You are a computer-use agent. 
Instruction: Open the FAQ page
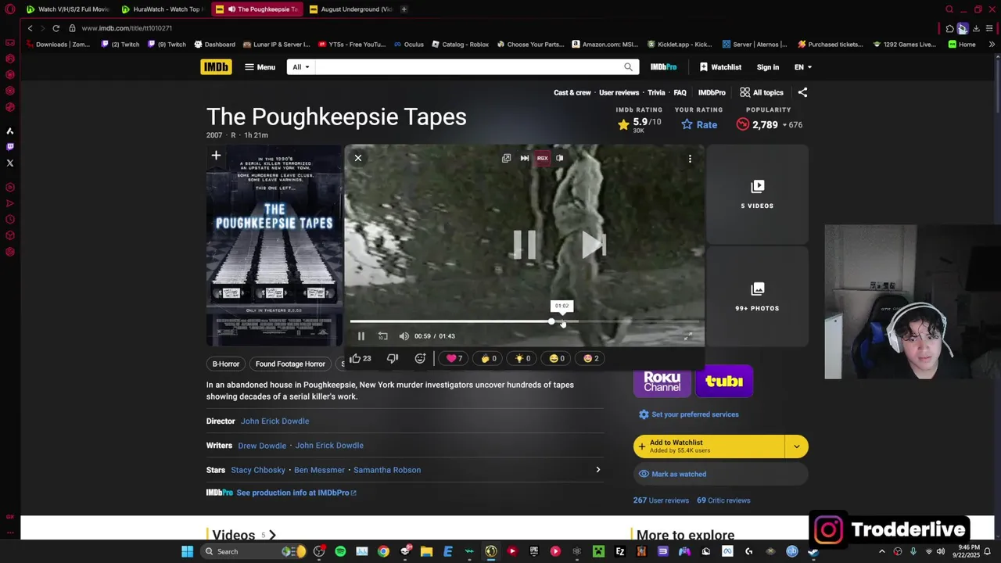[x=680, y=92]
